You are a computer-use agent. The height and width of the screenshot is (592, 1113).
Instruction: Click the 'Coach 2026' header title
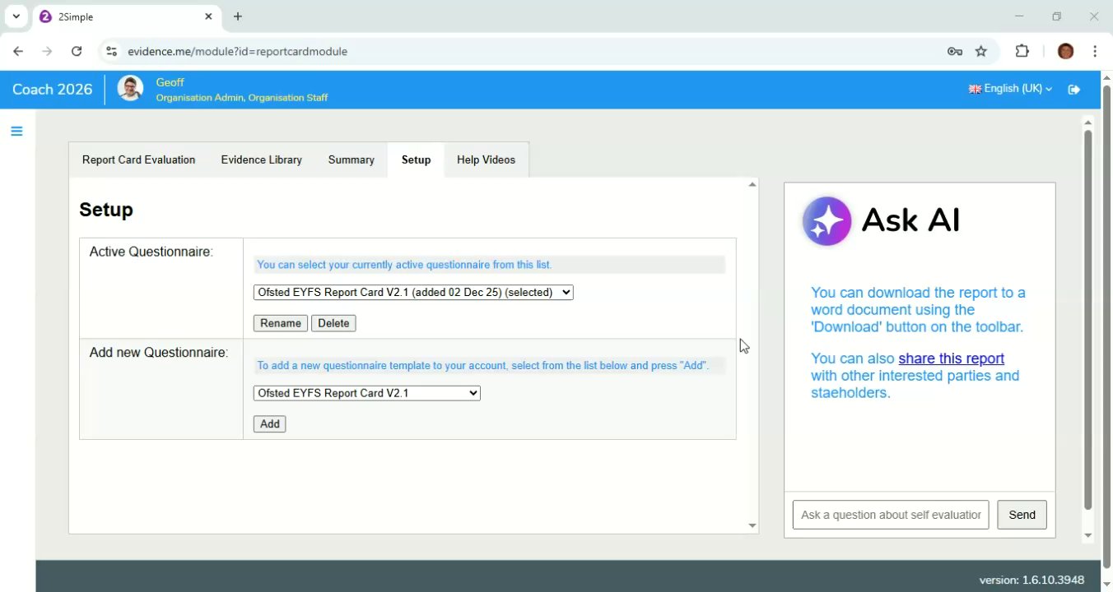(53, 89)
